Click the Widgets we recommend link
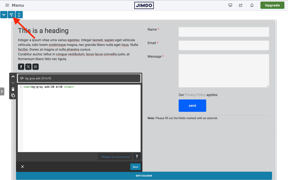288x180 pixels. pyautogui.click(x=115, y=157)
